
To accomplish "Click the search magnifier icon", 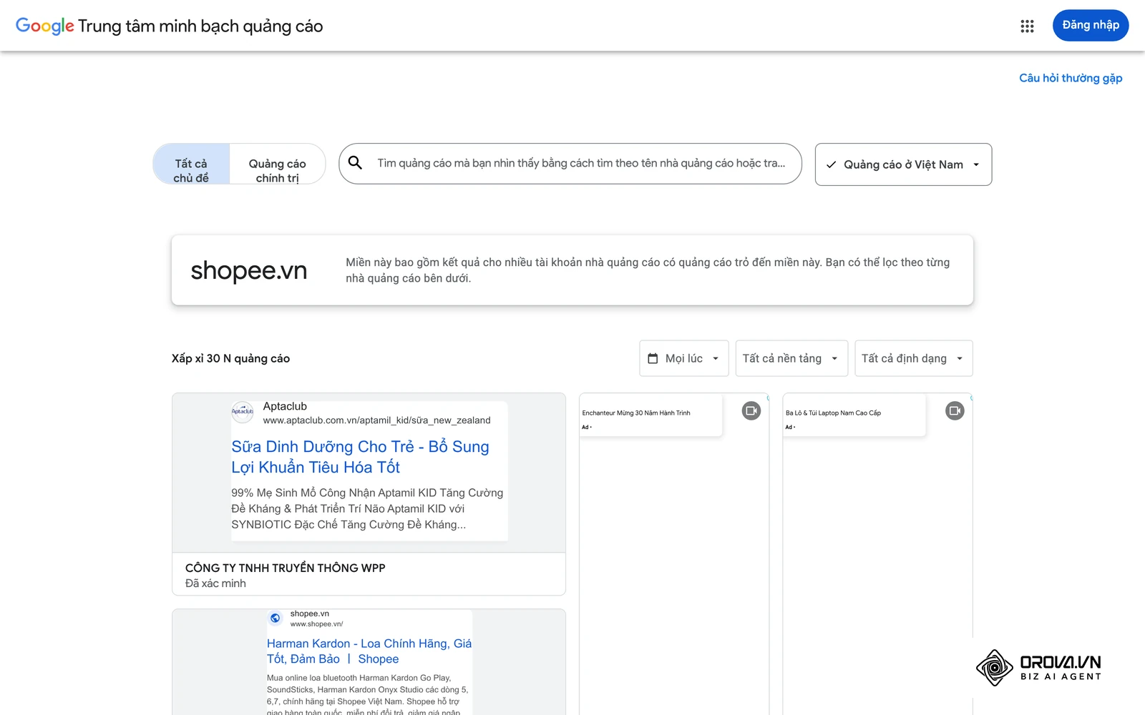I will click(x=355, y=163).
